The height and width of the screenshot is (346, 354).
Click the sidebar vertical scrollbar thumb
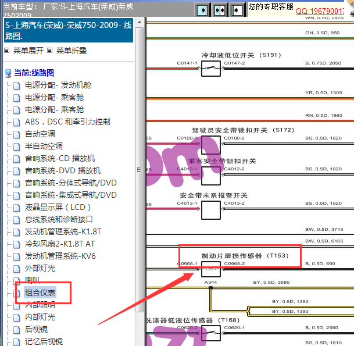click(140, 170)
